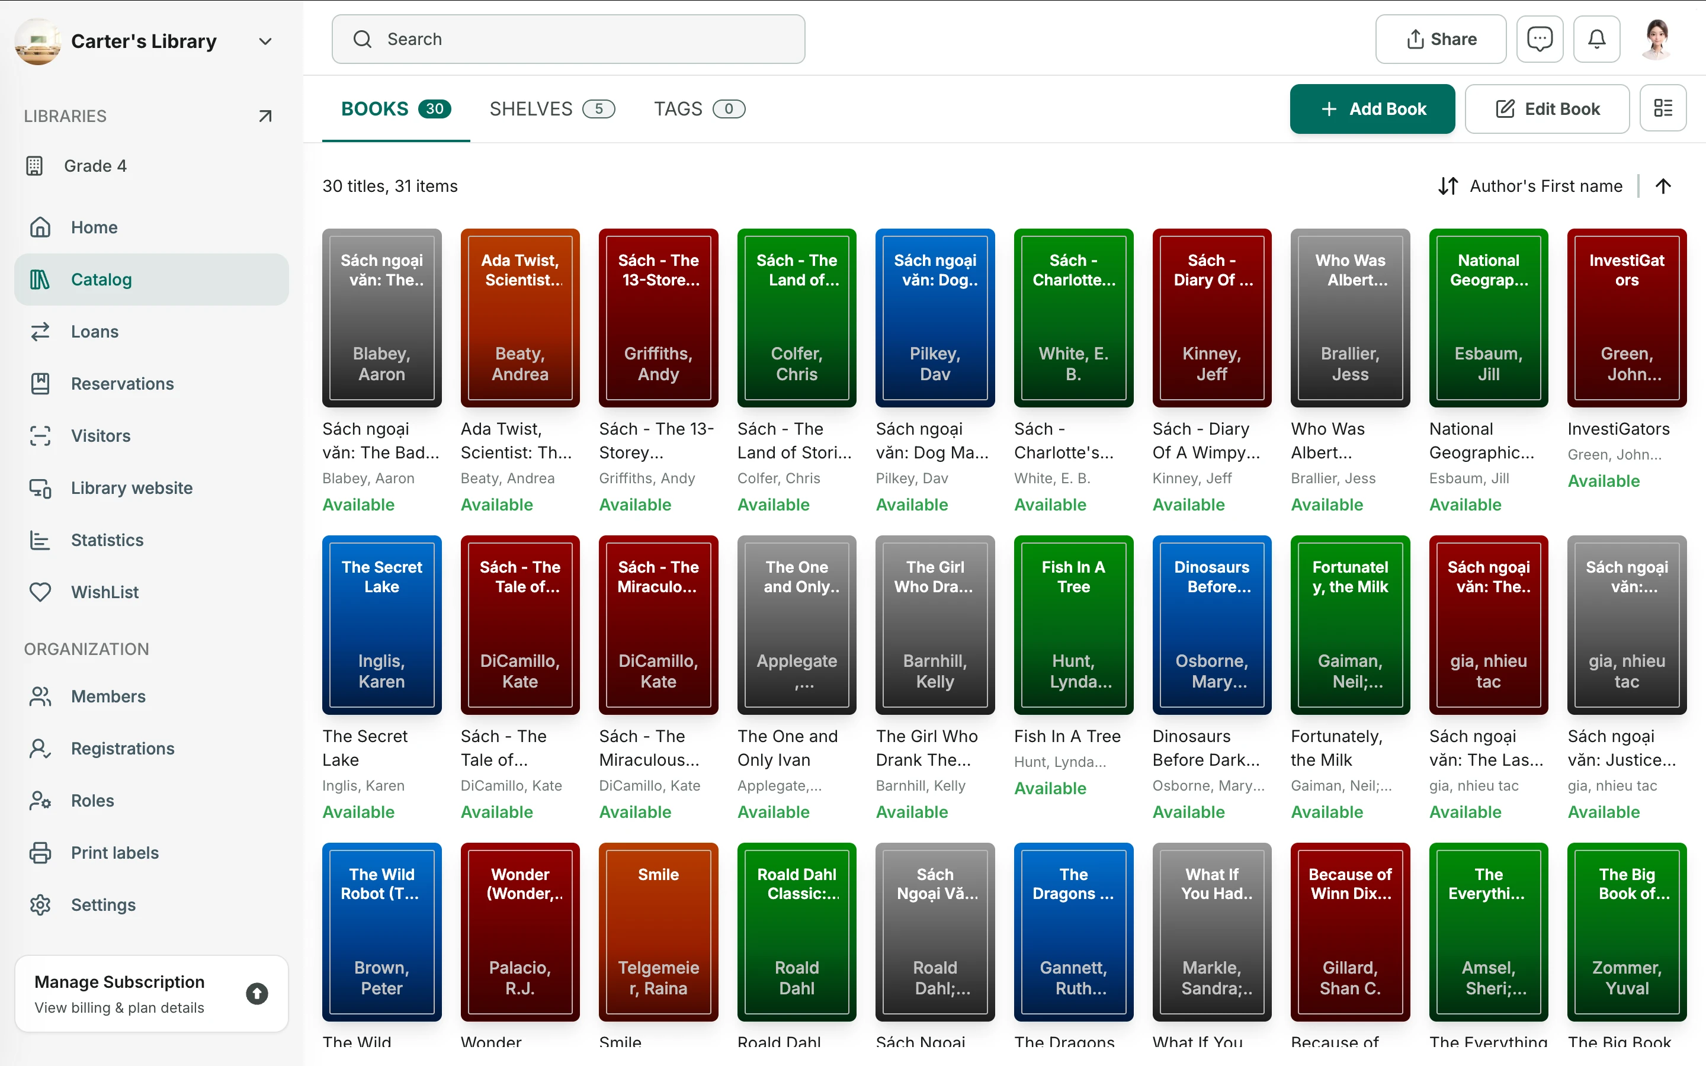Open the notifications bell

(x=1597, y=38)
